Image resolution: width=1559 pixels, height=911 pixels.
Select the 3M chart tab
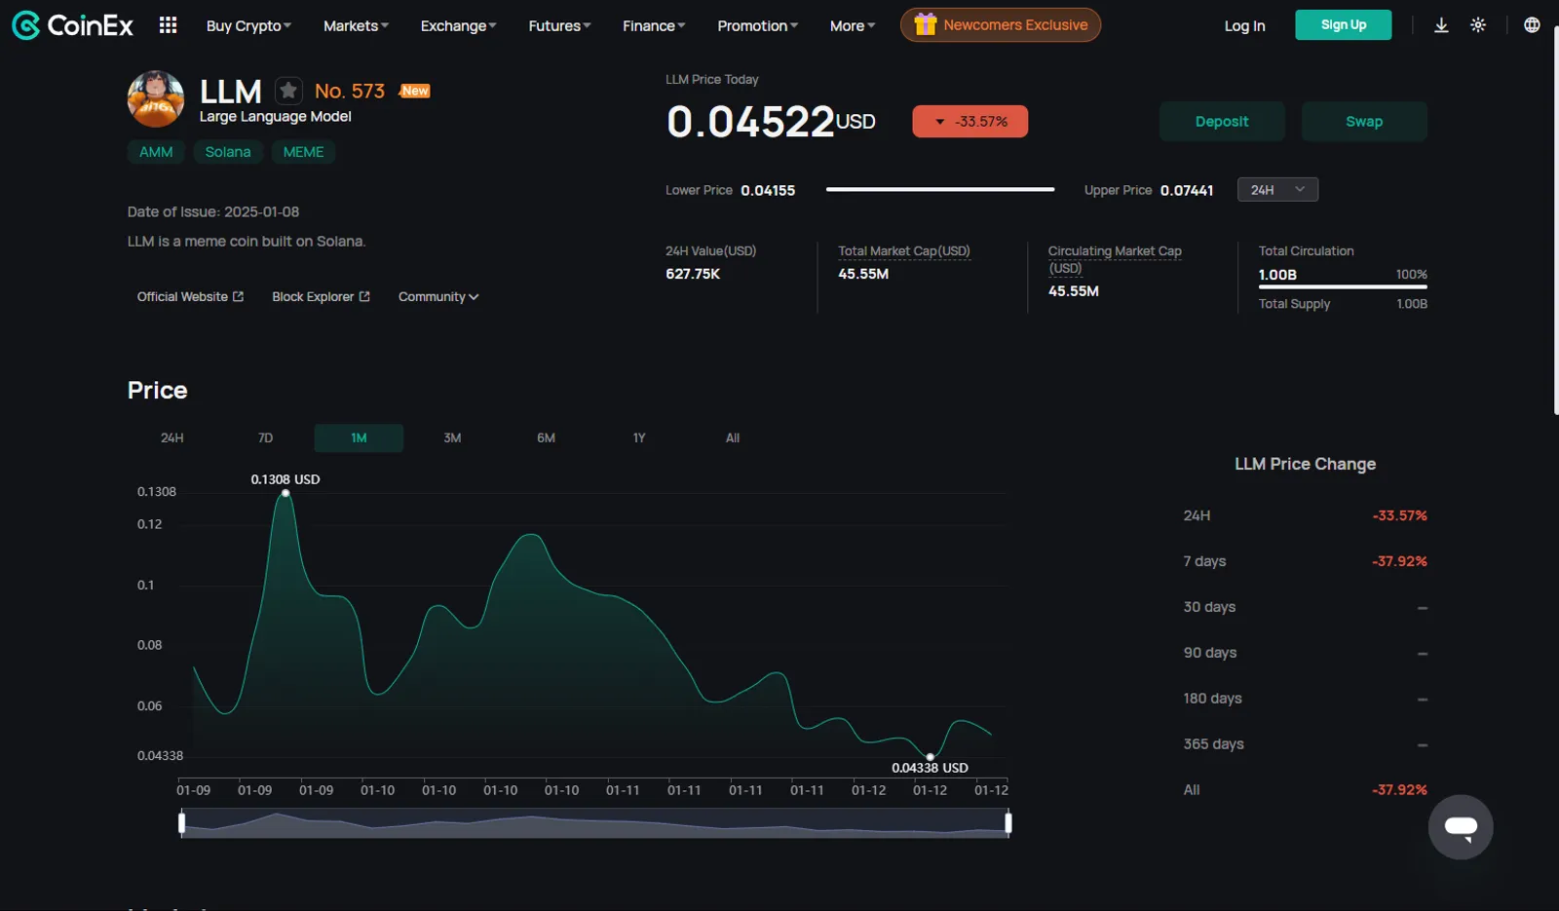(x=452, y=437)
